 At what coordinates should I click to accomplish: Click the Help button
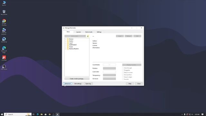[130, 84]
